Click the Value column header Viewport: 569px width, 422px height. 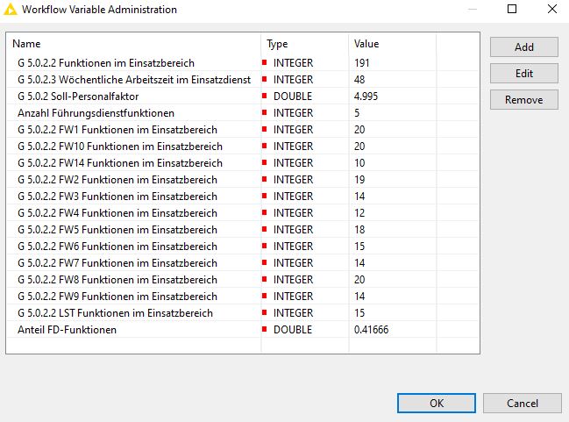click(x=392, y=44)
